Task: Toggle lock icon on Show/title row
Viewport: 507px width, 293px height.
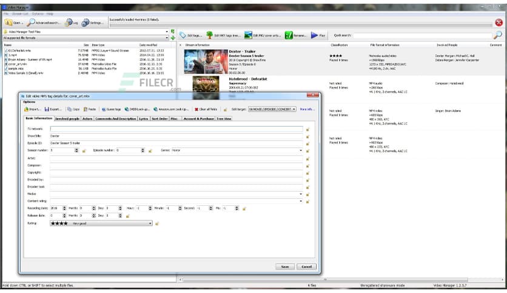Action: coord(308,136)
